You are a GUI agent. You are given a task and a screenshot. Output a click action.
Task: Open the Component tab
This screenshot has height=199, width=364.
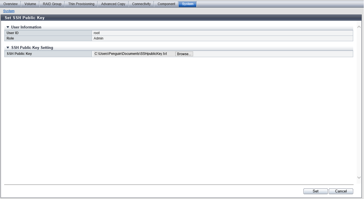pyautogui.click(x=166, y=4)
